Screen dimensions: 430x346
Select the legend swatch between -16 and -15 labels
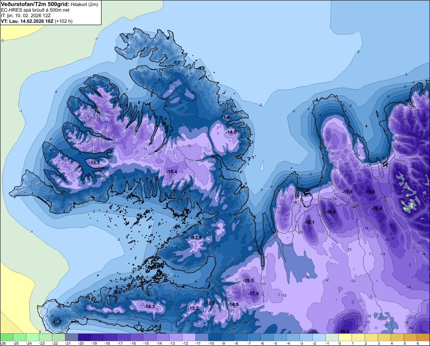coord(137,337)
